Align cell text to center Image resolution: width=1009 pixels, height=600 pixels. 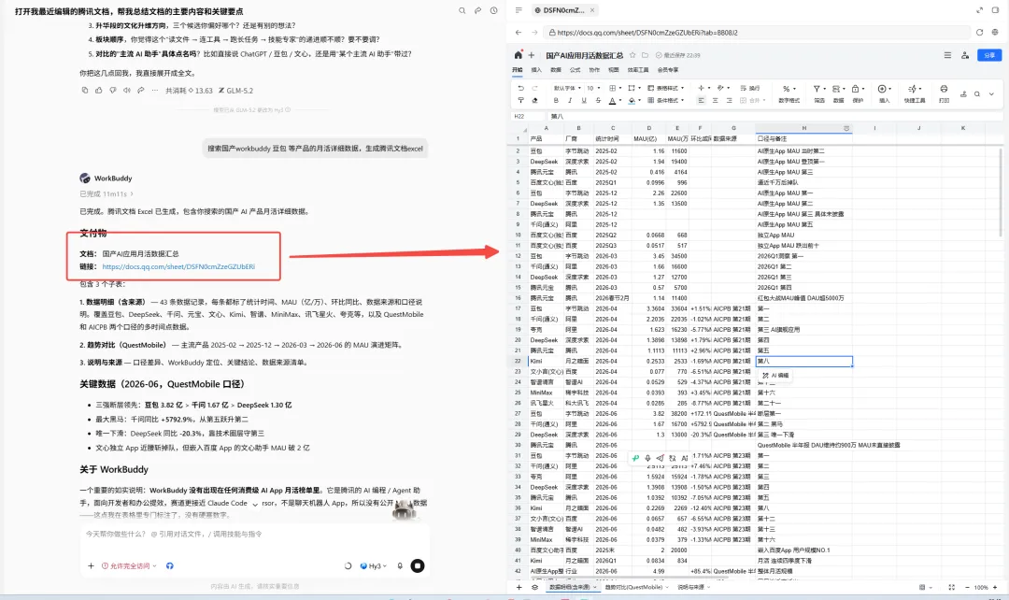pyautogui.click(x=715, y=100)
